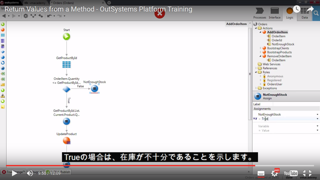Pick the Comment note tool from toolbox
Viewport: 320px width, 180px height.
(3, 107)
